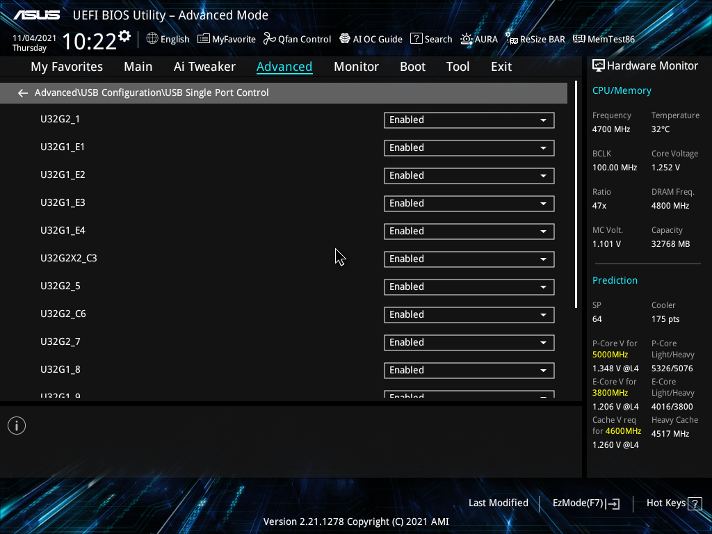Click the Prediction section heading

coord(615,280)
